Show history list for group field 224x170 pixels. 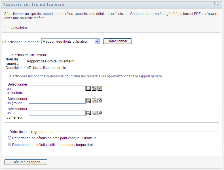tap(94, 101)
